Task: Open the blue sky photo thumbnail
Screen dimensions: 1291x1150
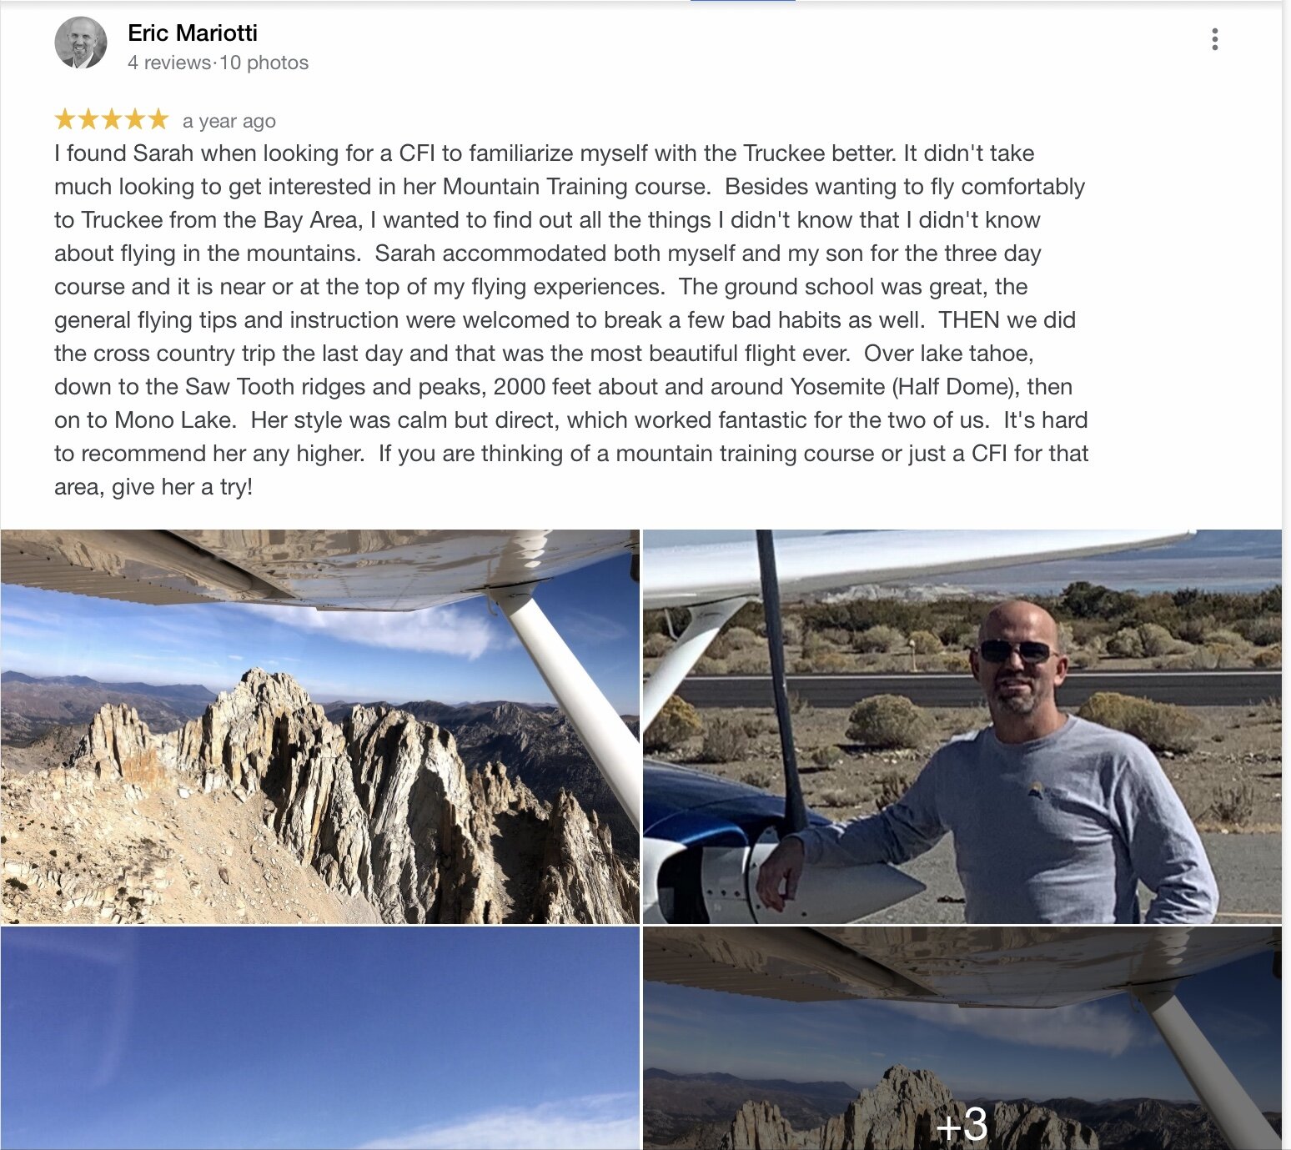Action: point(320,1038)
